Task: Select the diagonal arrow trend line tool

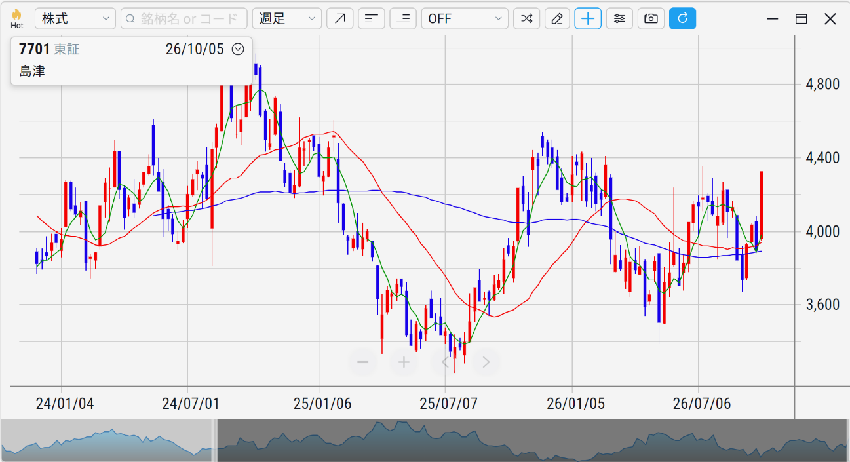Action: (340, 18)
